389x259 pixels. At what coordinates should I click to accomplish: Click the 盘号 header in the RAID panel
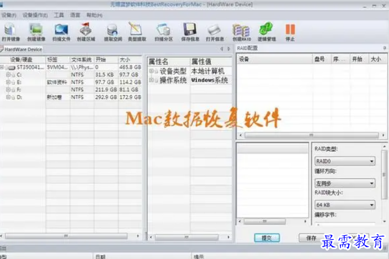[x=321, y=59]
